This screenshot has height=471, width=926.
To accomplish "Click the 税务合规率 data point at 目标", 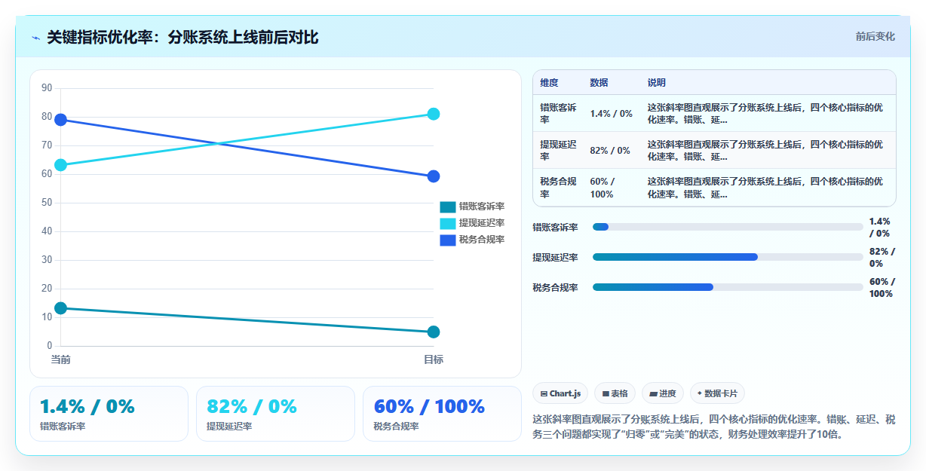I will point(434,176).
